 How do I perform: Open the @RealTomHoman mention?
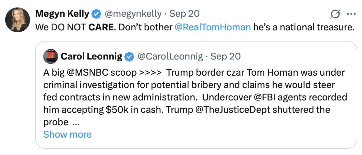pos(212,27)
